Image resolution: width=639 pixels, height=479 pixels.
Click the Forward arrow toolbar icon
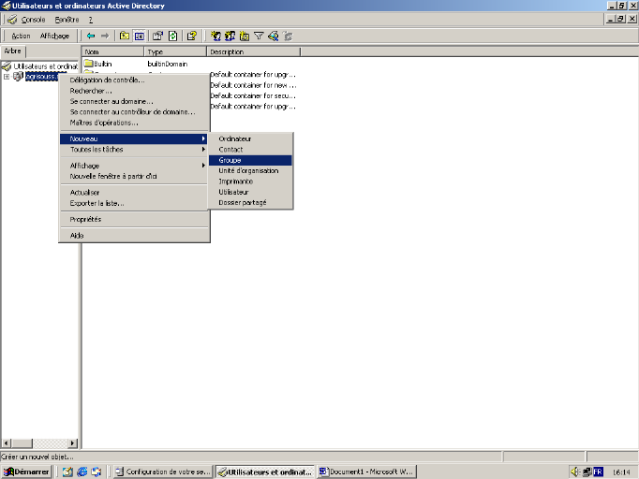(x=105, y=36)
